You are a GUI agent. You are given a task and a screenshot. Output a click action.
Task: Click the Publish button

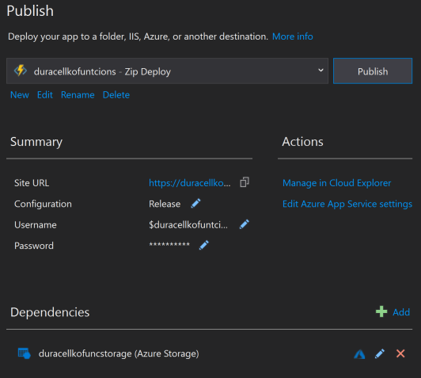pos(373,71)
